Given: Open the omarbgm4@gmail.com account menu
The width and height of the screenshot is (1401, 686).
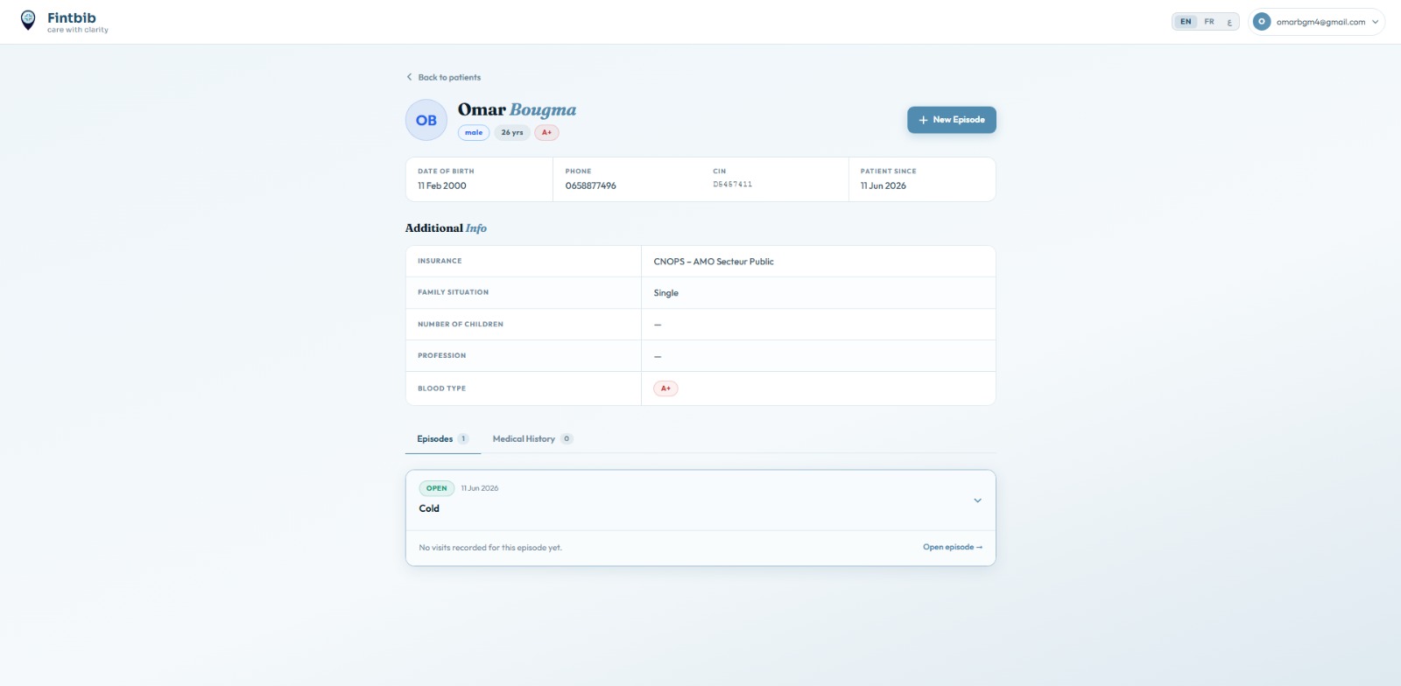Looking at the screenshot, I should pos(1316,22).
